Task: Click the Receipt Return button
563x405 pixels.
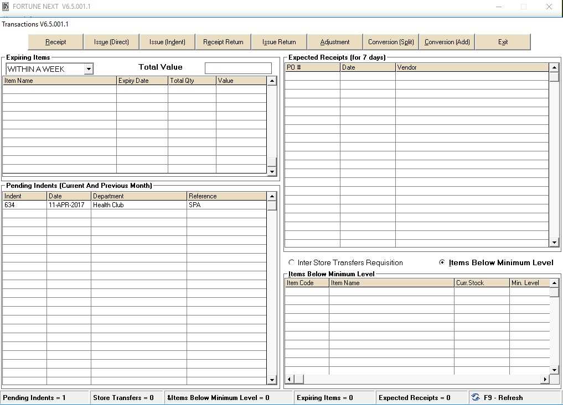Action: (x=223, y=42)
